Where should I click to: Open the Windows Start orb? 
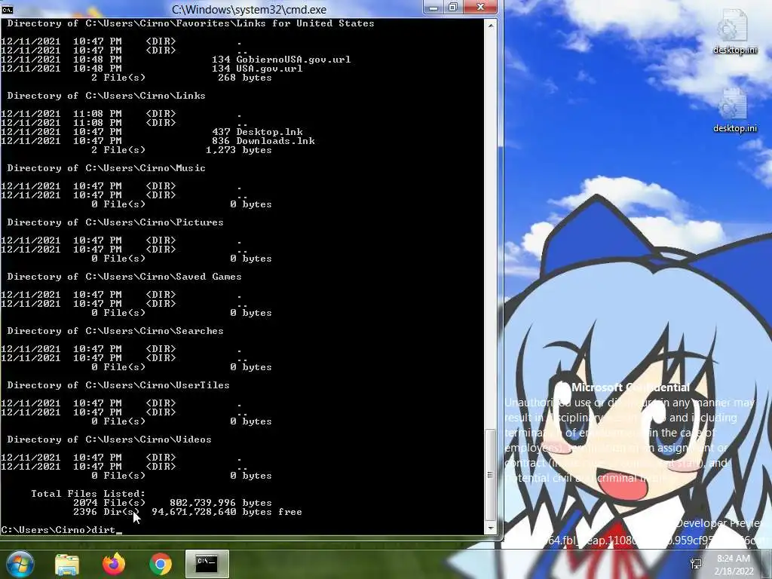click(x=20, y=564)
